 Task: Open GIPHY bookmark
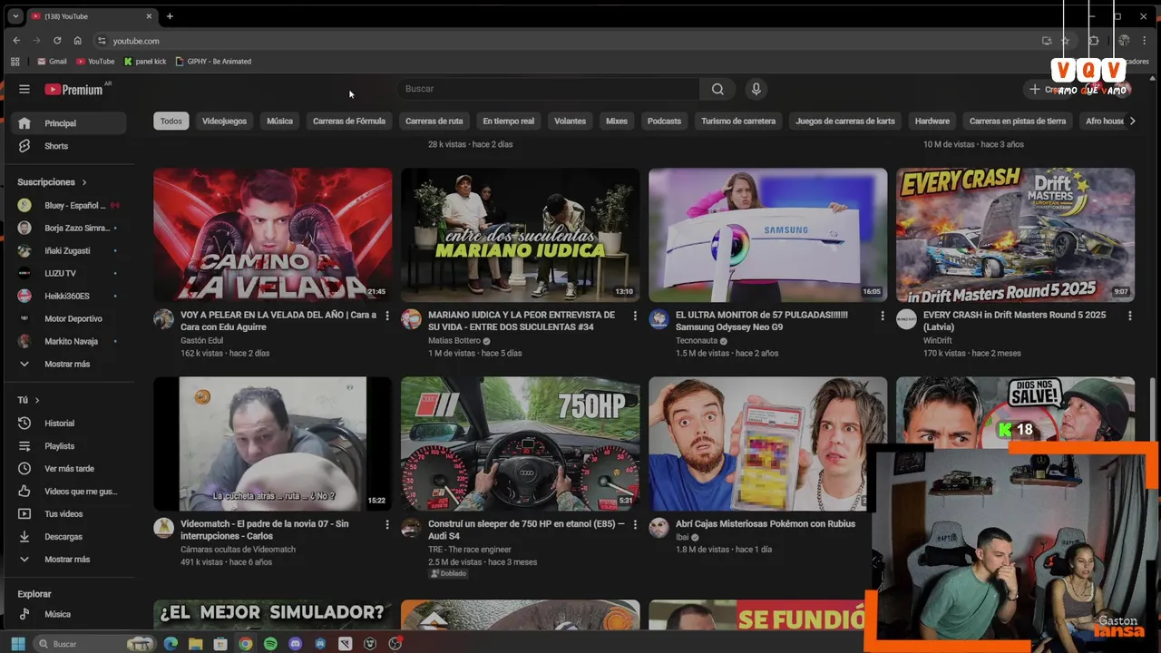213,62
